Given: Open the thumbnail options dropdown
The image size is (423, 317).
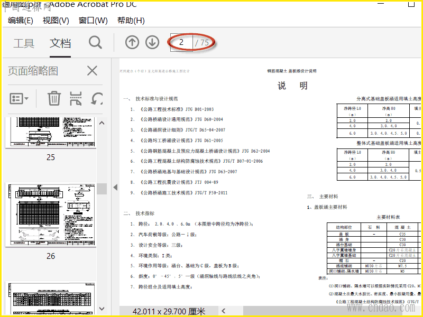Looking at the screenshot, I should click(19, 99).
